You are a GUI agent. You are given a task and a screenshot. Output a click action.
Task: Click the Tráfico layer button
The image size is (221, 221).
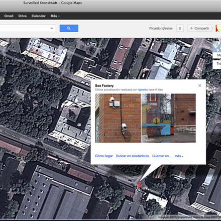click(x=217, y=64)
